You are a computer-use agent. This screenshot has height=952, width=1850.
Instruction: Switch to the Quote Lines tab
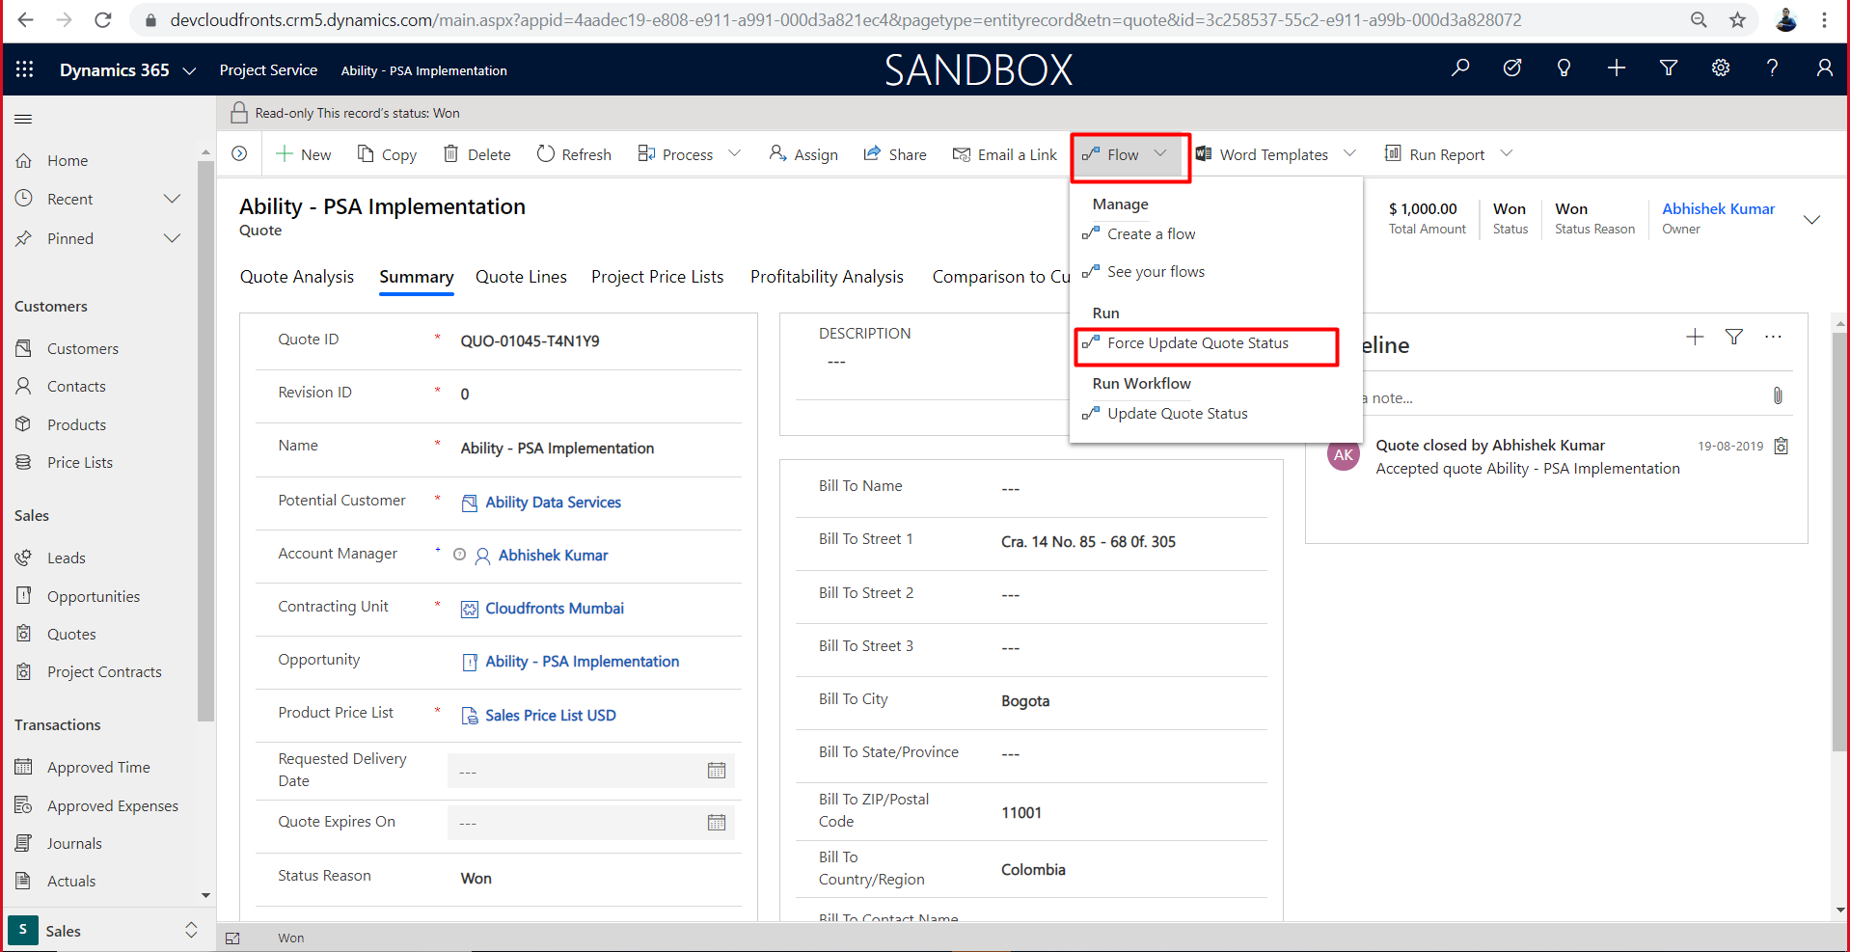point(521,277)
